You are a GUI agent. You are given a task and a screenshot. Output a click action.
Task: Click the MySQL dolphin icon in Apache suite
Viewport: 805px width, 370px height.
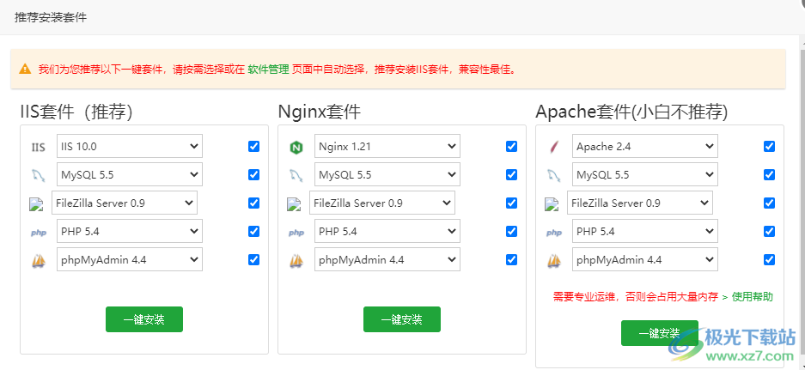click(x=554, y=175)
